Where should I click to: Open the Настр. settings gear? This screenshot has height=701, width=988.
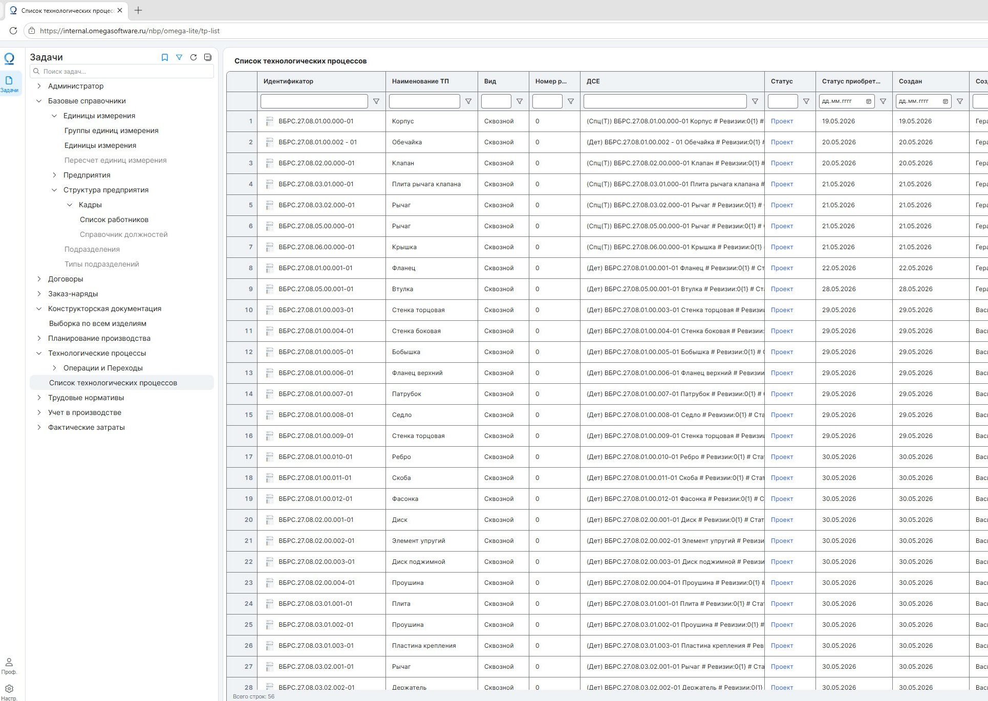click(9, 692)
